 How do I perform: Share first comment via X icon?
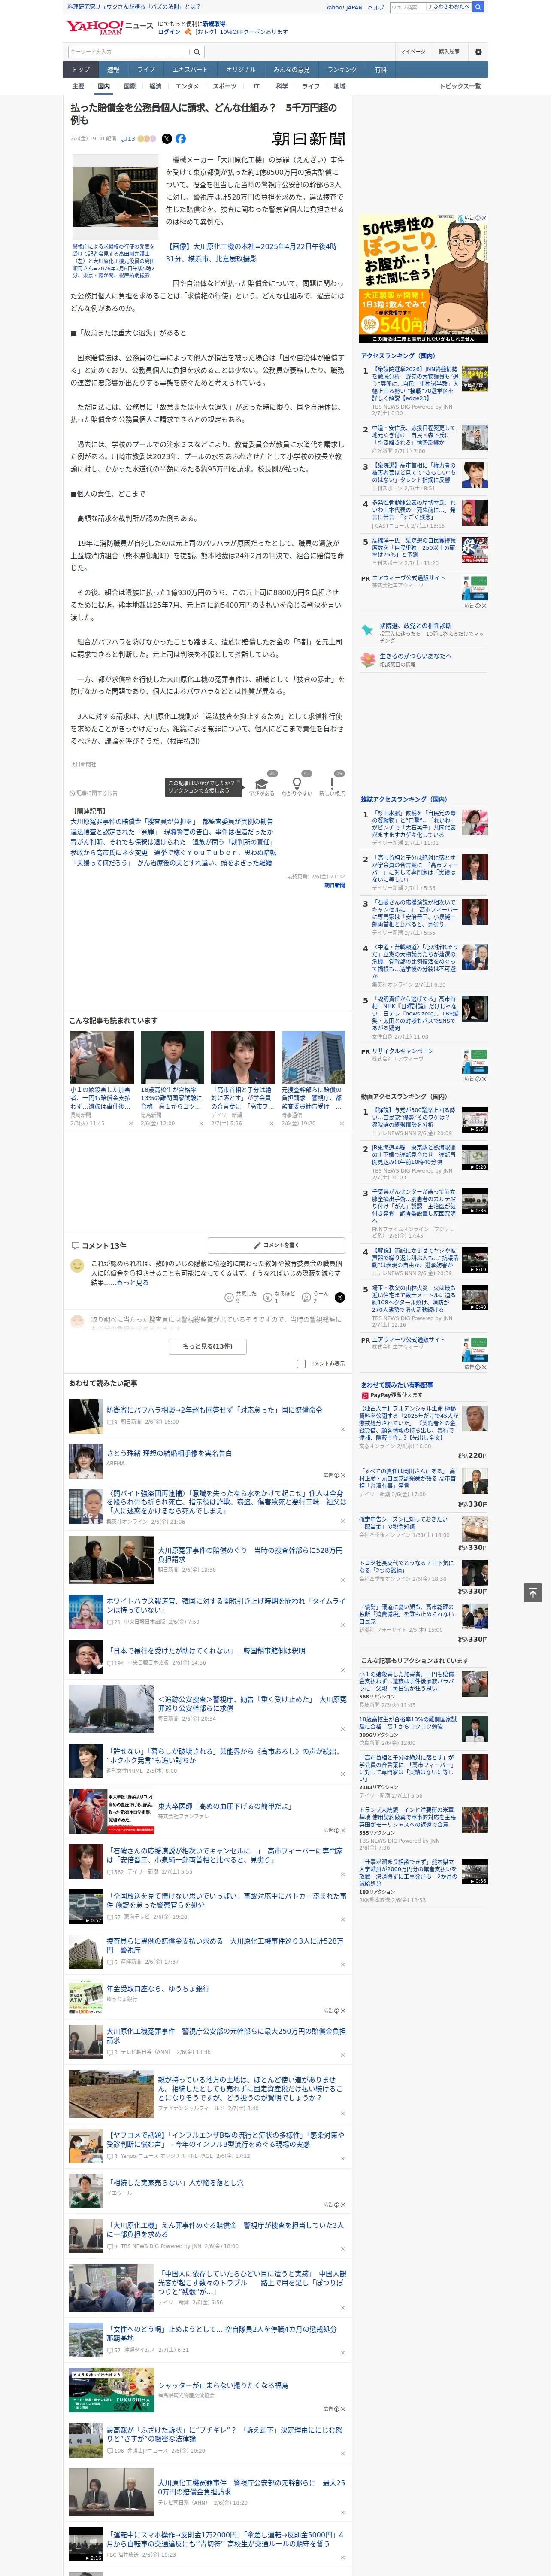(339, 1297)
